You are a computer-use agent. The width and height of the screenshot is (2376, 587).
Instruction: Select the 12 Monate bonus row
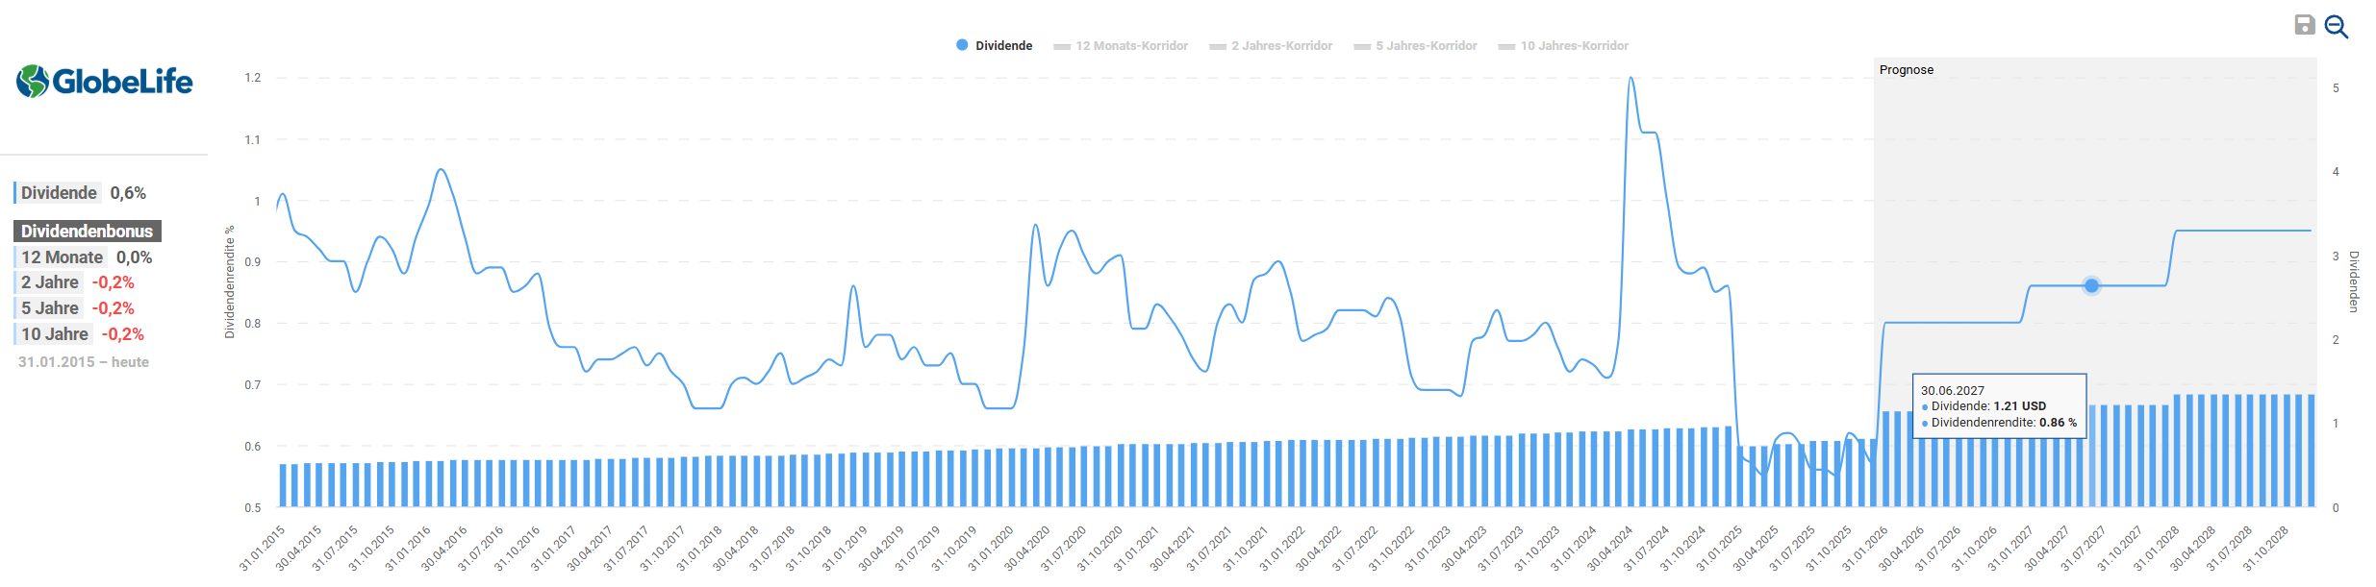[x=87, y=257]
